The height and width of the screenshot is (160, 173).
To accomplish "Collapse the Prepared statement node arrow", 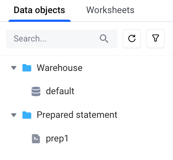I will pyautogui.click(x=14, y=115).
